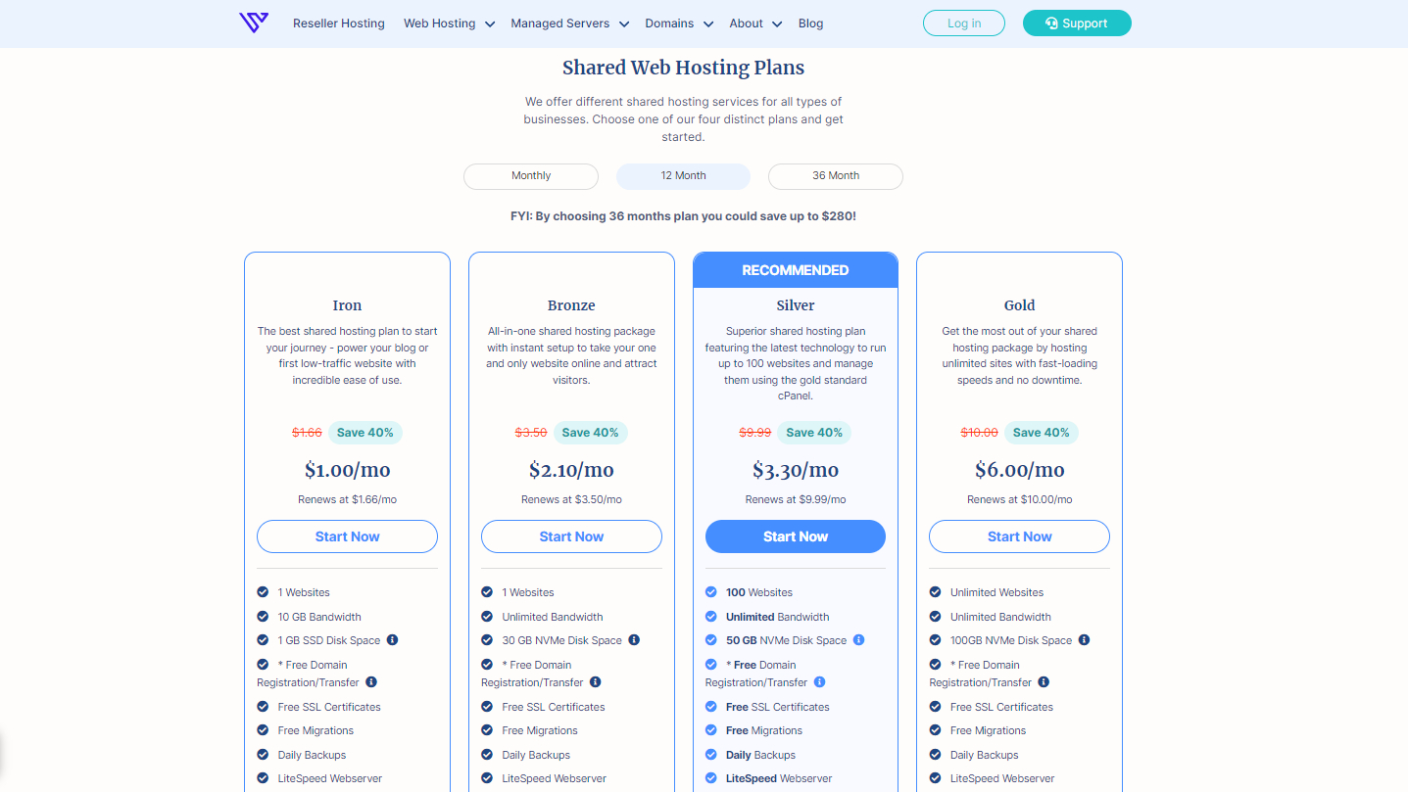1408x792 pixels.
Task: Click info icon beside Silver 50 GB NVMe Disk Space
Action: pyautogui.click(x=859, y=640)
